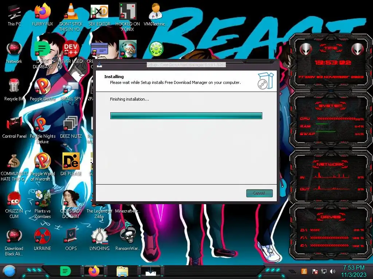373x279 pixels.
Task: Click the installation progress bar
Action: click(x=186, y=116)
